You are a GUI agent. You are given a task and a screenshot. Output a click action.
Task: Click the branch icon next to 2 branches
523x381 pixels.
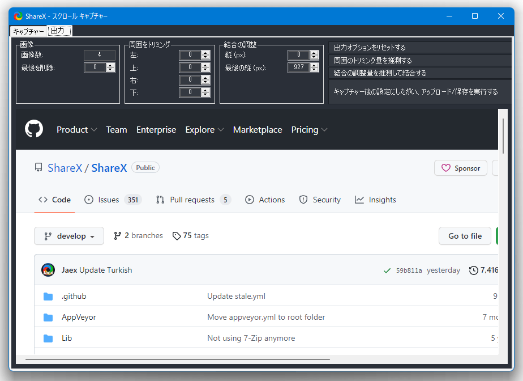pos(117,236)
